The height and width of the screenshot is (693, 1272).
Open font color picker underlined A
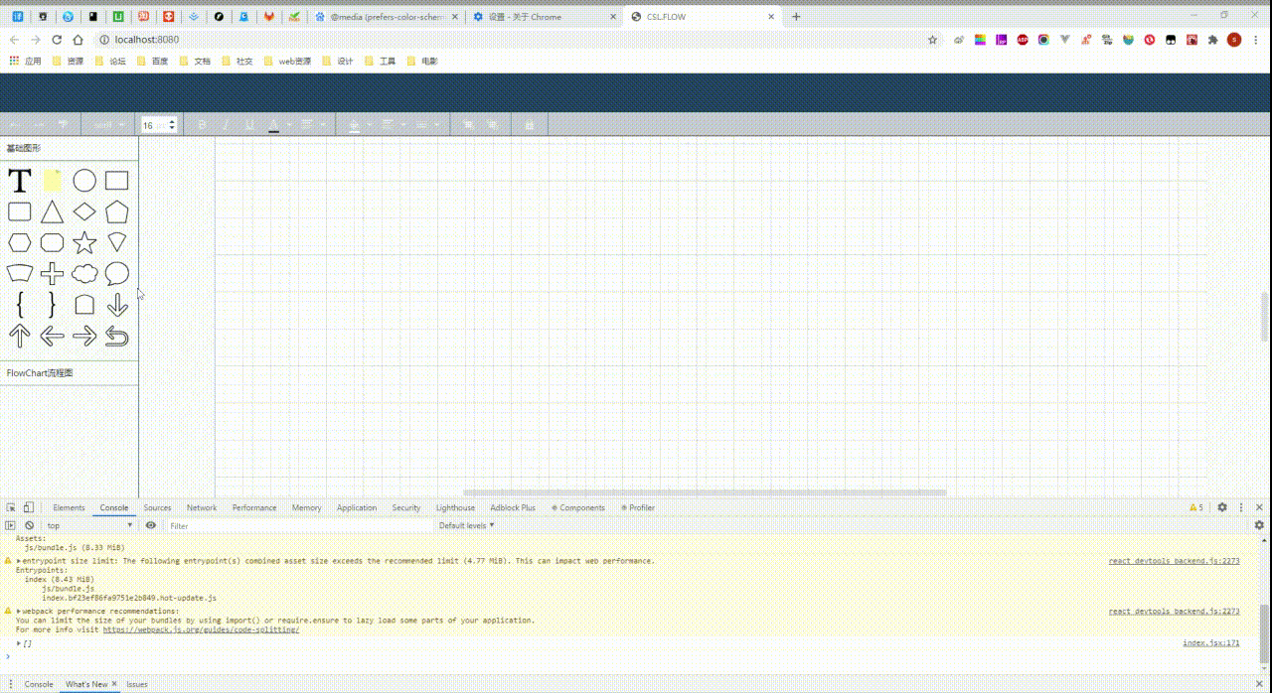tap(274, 124)
